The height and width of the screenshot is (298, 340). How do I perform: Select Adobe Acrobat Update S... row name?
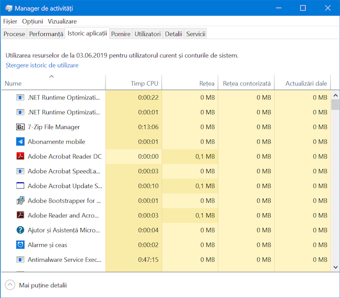65,186
